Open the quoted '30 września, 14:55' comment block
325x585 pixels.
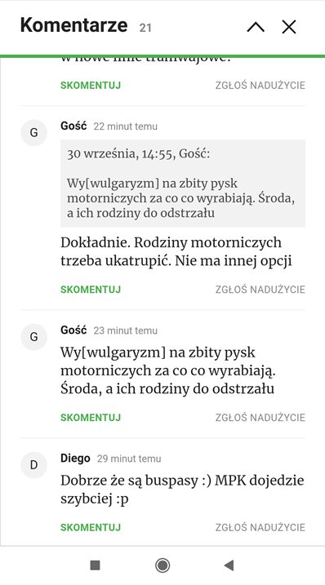[183, 184]
